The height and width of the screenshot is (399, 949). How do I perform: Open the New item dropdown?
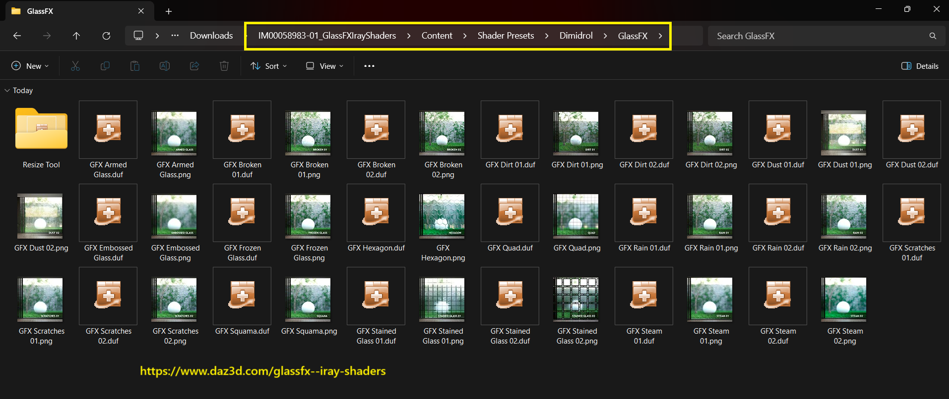pos(30,66)
